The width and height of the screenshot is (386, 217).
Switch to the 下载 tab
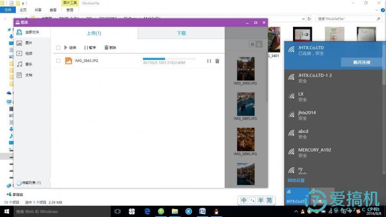[x=182, y=33]
